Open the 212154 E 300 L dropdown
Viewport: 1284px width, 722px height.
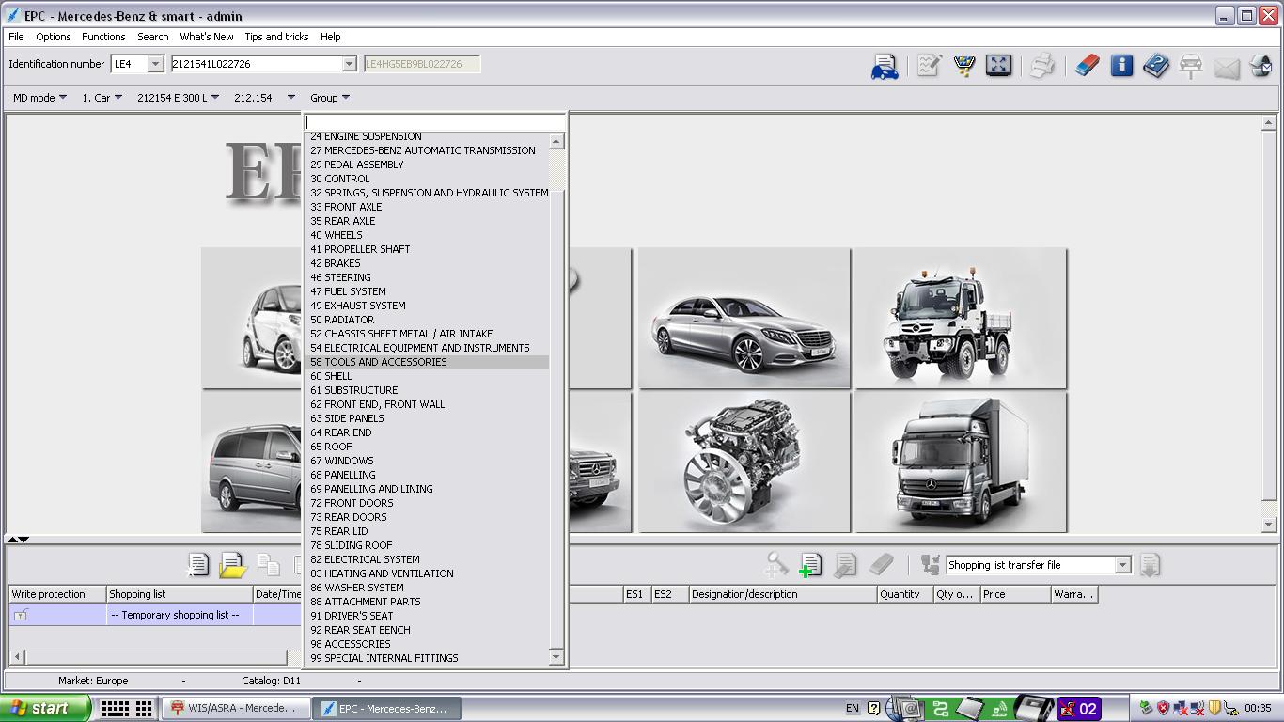(x=178, y=98)
